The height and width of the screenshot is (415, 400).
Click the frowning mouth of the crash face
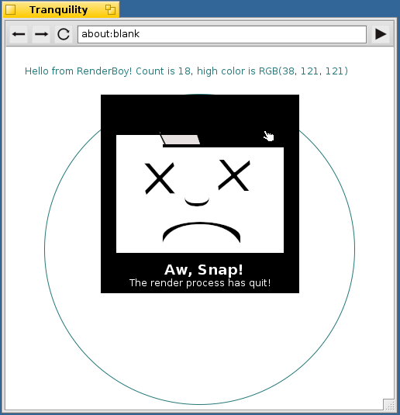202,232
